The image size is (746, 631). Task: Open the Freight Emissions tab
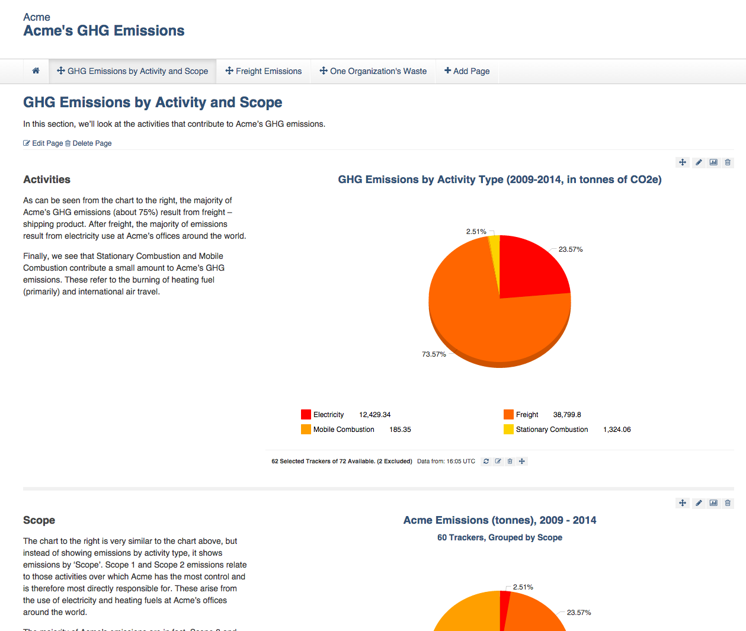point(264,71)
